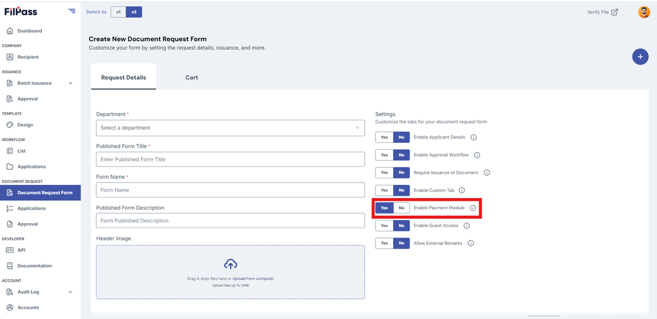Image resolution: width=657 pixels, height=319 pixels.
Task: Click the Upload from computer link
Action: (x=253, y=279)
